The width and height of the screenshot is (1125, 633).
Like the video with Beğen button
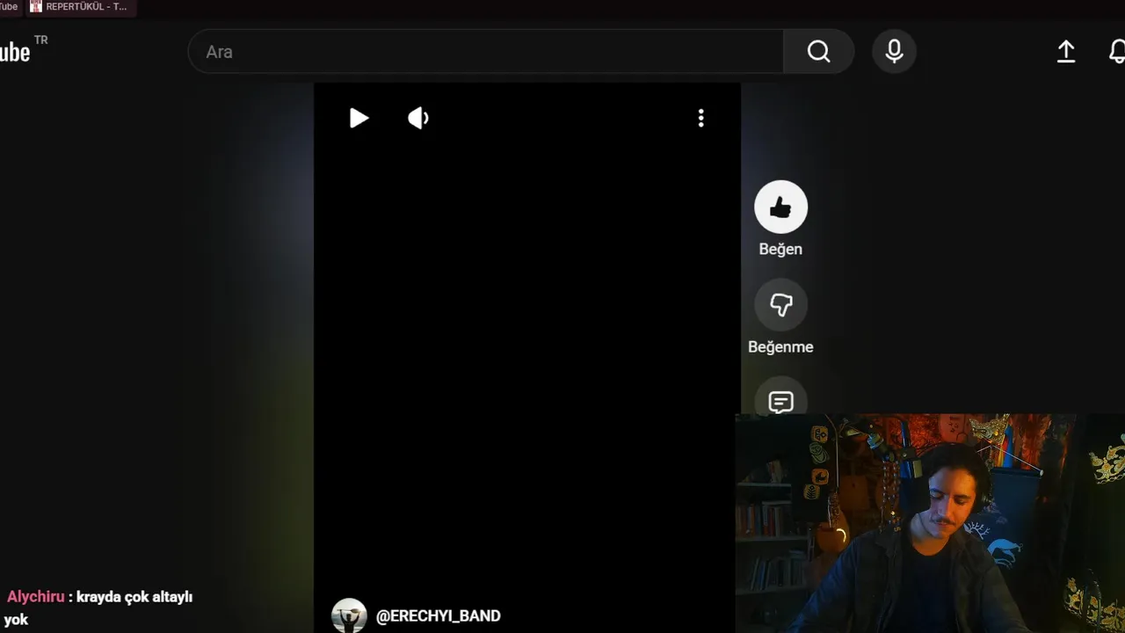pos(780,207)
